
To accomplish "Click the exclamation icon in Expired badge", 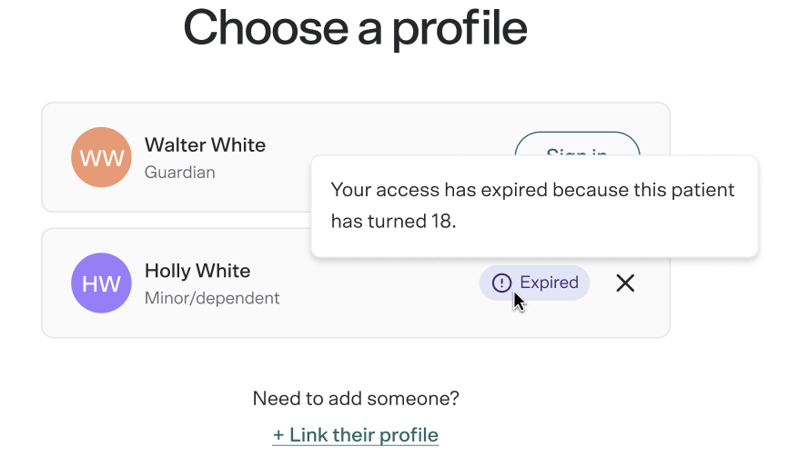I will [x=501, y=283].
